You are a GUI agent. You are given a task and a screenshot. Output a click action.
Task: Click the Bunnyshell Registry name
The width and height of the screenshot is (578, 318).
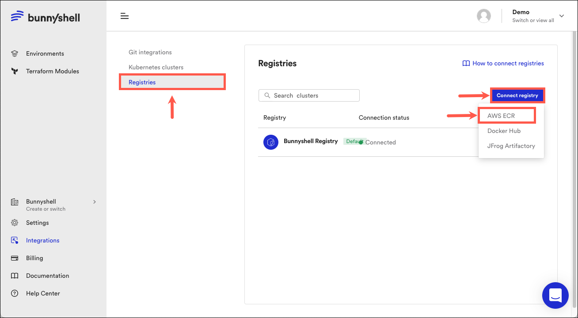click(311, 141)
